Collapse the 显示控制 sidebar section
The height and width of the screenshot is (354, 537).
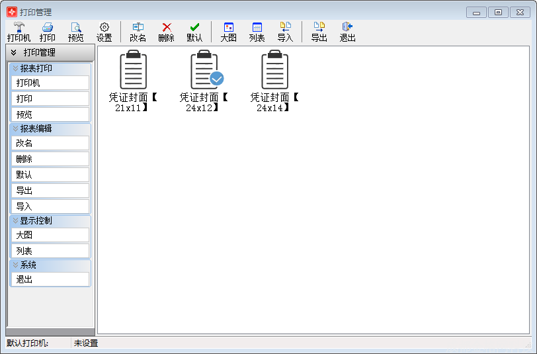(x=16, y=220)
